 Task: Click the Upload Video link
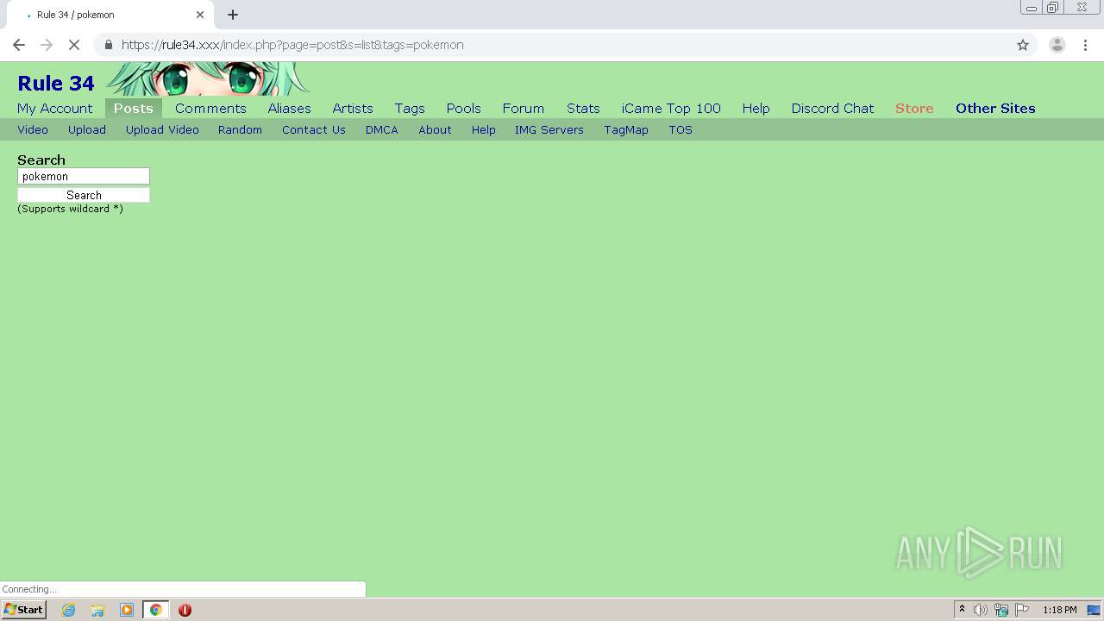point(162,130)
